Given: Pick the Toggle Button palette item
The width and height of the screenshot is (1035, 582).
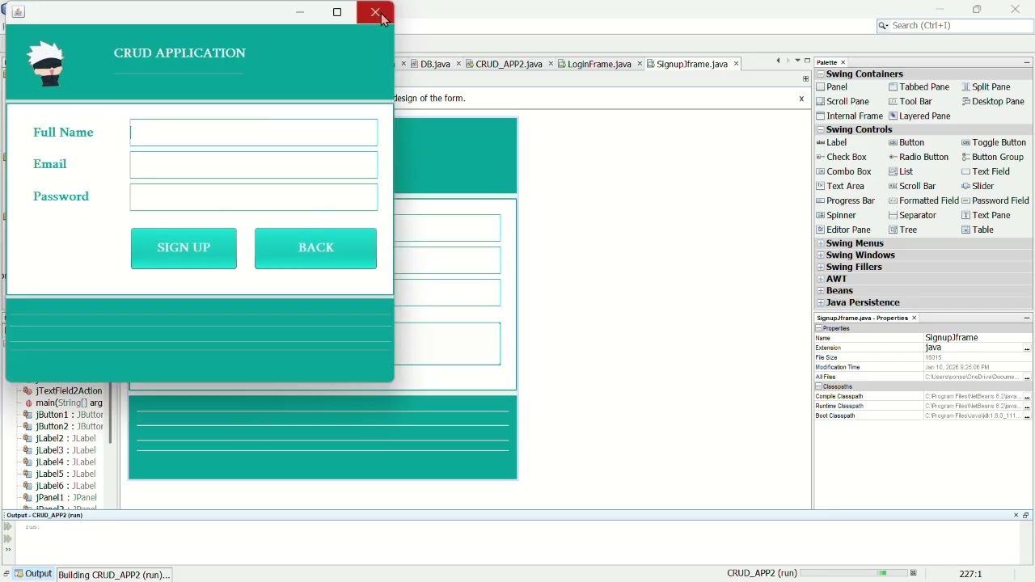Looking at the screenshot, I should [994, 143].
